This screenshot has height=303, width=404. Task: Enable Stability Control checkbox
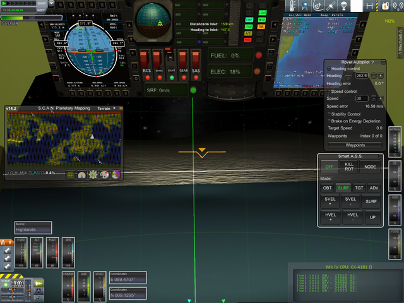tap(329, 114)
